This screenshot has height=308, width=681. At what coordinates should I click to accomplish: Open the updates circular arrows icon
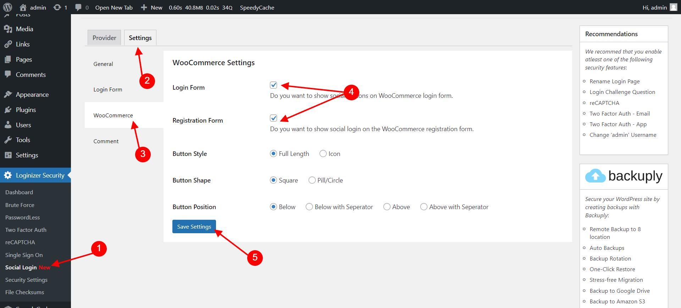click(x=57, y=7)
